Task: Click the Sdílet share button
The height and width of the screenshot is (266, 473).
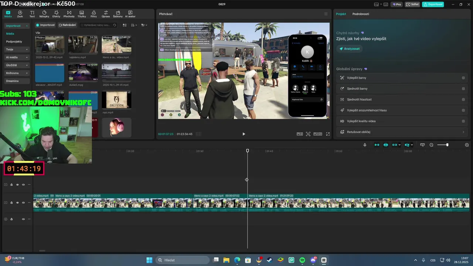Action: point(412,4)
